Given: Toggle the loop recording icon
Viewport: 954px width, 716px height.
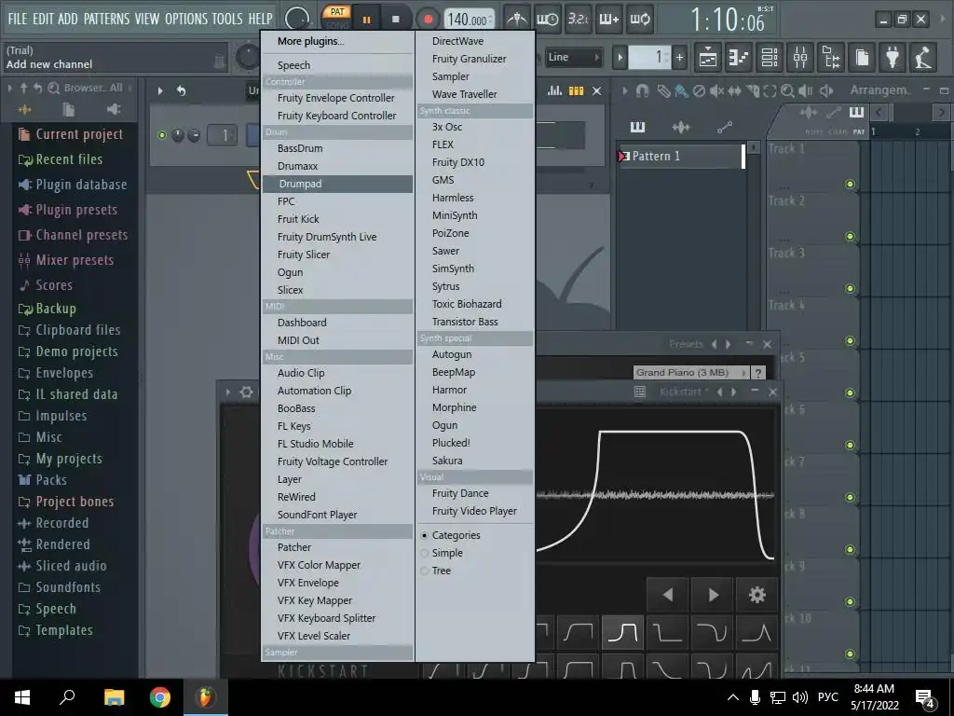Looking at the screenshot, I should tap(640, 19).
